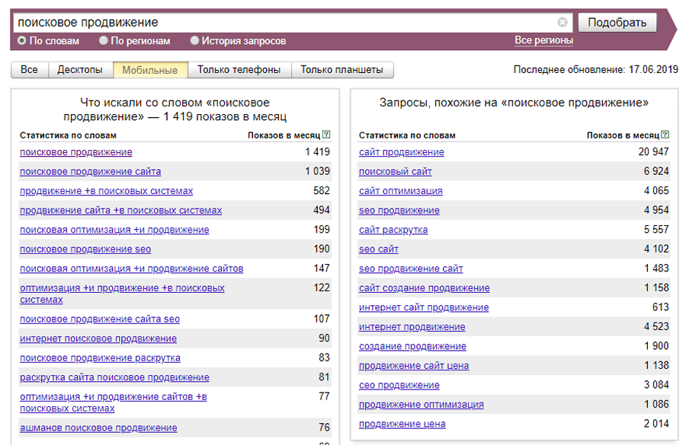The height and width of the screenshot is (445, 686).
Task: Click help icon beside left 'Показов в месяц'
Action: pos(326,135)
